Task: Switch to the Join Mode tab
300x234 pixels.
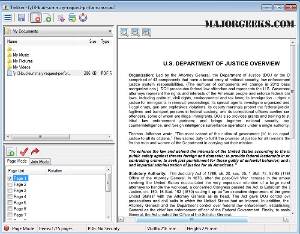Action: pos(40,162)
